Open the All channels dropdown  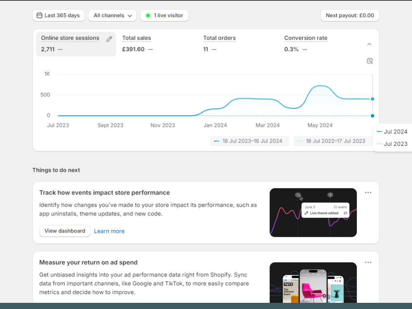tap(112, 16)
